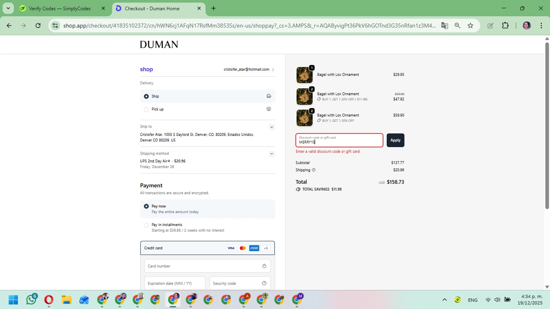Image resolution: width=550 pixels, height=309 pixels.
Task: Open the tab search dropdown
Action: click(x=8, y=8)
